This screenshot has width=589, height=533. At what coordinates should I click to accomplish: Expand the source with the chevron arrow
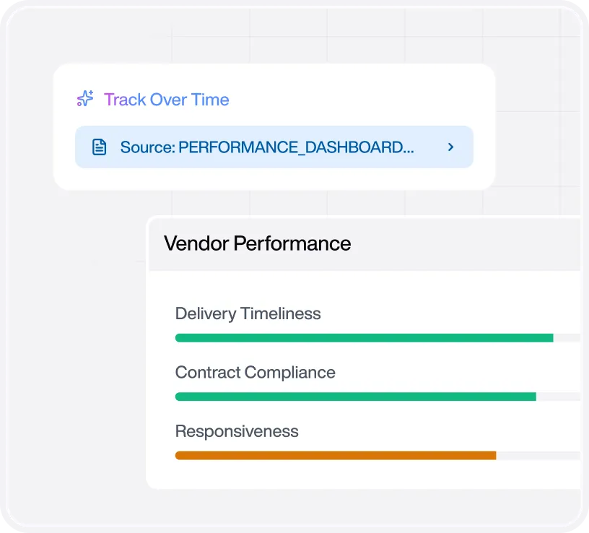pos(450,147)
